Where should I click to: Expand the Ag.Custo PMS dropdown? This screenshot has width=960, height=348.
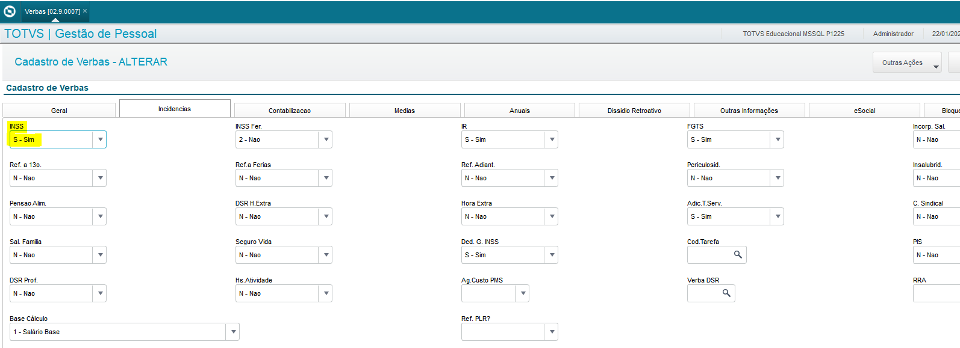pos(523,293)
